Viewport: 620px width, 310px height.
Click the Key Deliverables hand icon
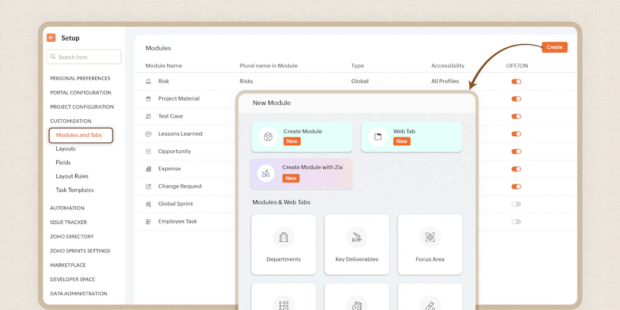click(357, 237)
